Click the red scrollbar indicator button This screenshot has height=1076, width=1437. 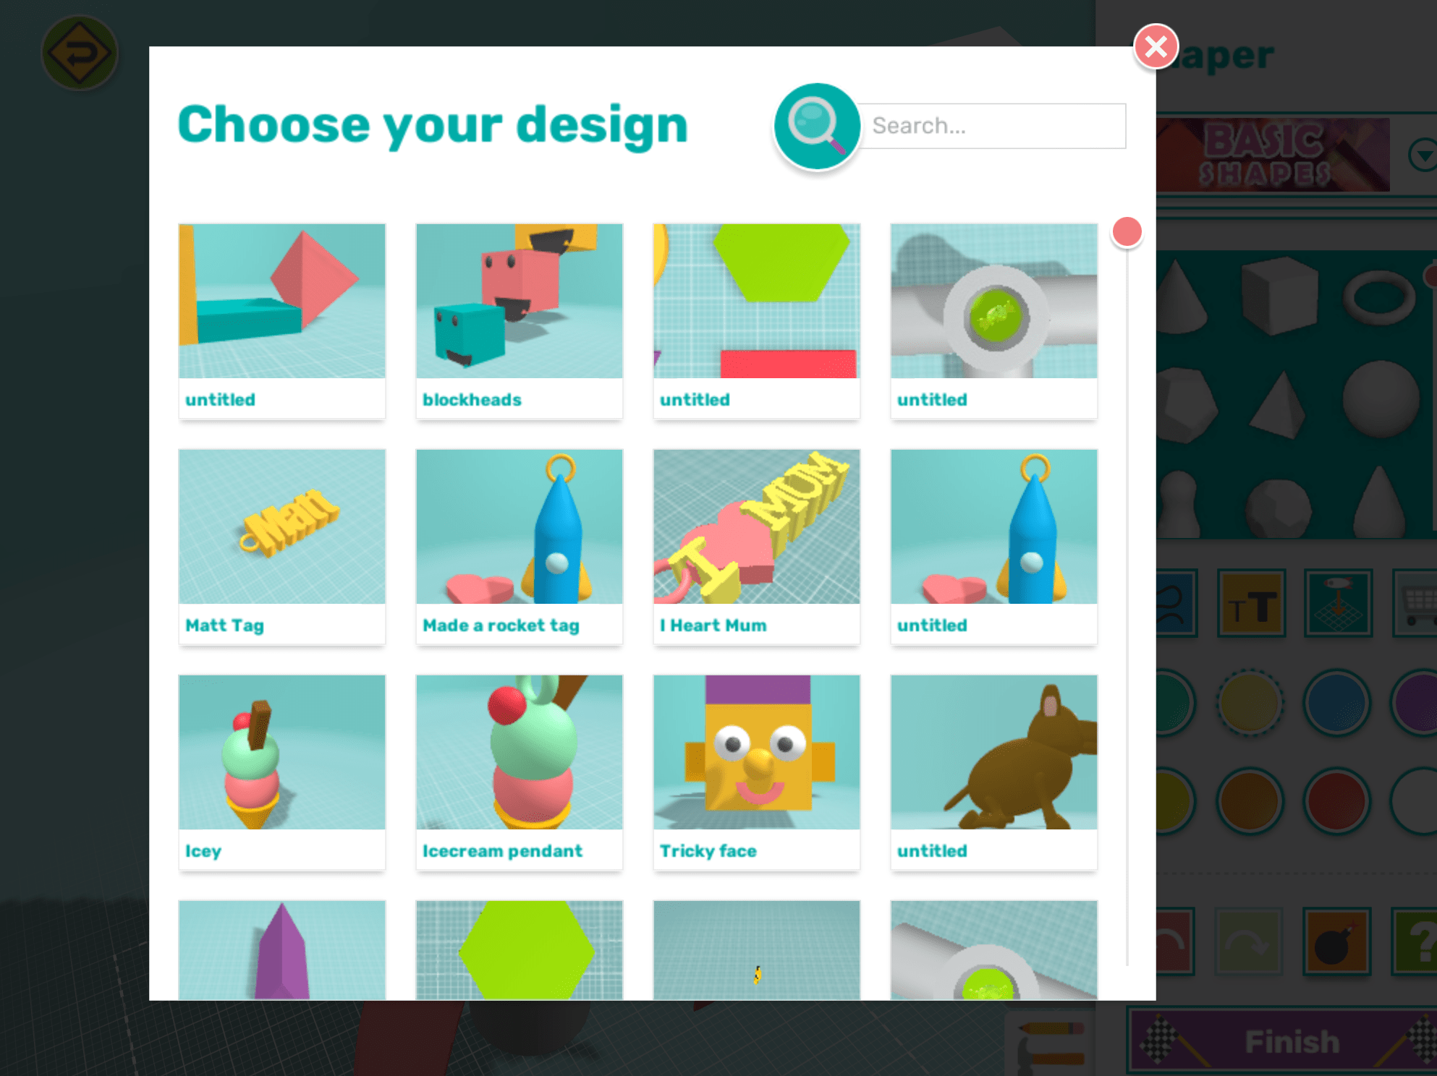(x=1127, y=231)
